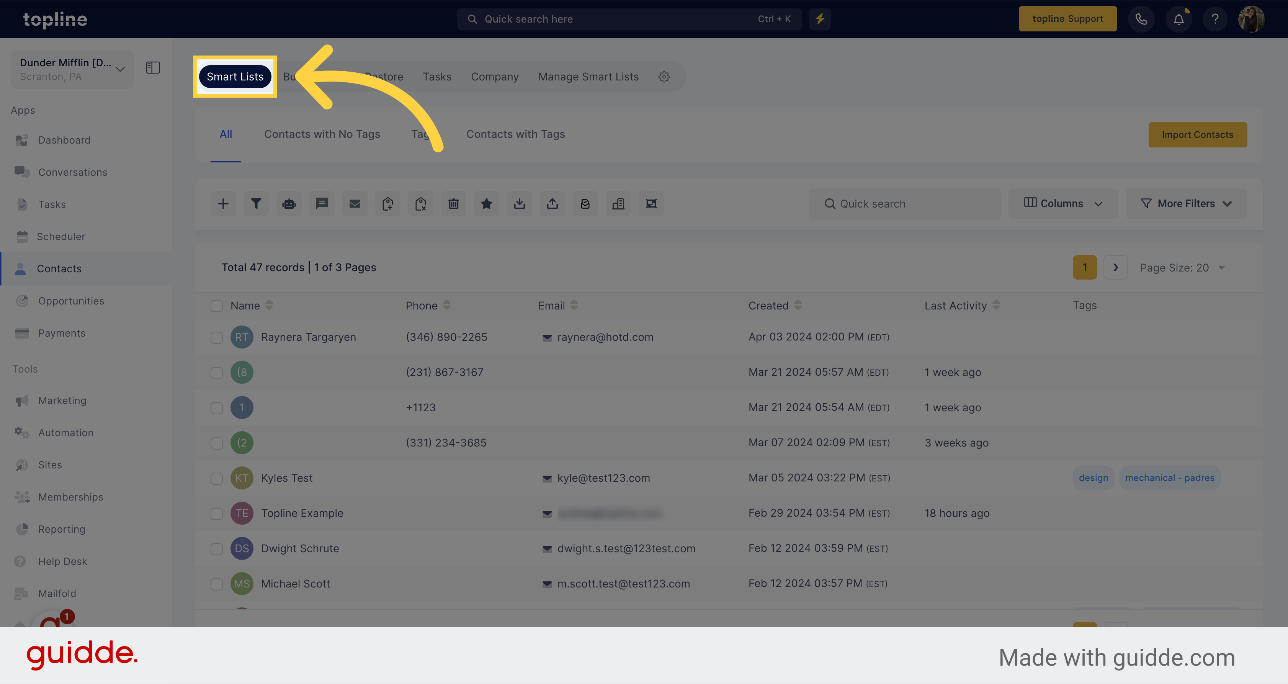1288x684 pixels.
Task: Expand the More Filters dropdown
Action: click(1187, 203)
